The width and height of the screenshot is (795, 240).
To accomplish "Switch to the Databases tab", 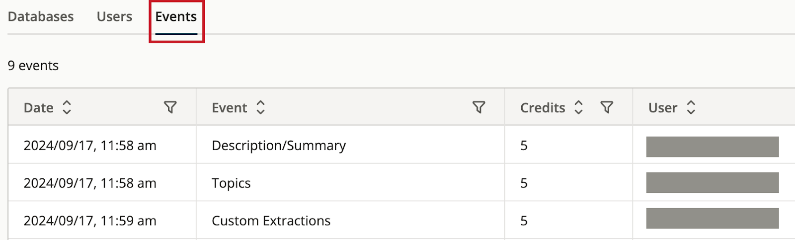I will tap(41, 17).
